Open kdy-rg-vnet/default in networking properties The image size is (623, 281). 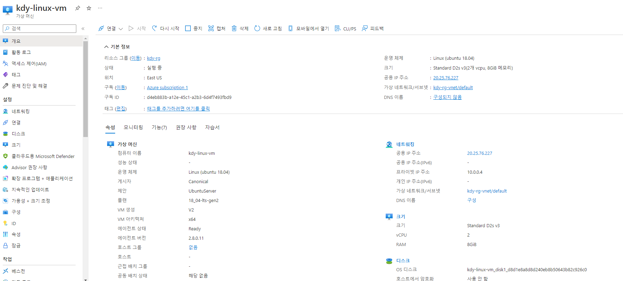[487, 191]
